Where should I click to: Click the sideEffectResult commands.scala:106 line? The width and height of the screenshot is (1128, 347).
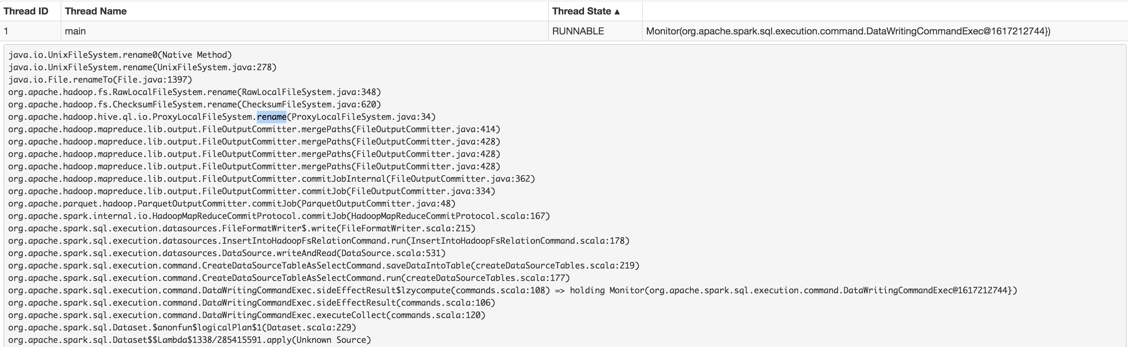pyautogui.click(x=252, y=303)
